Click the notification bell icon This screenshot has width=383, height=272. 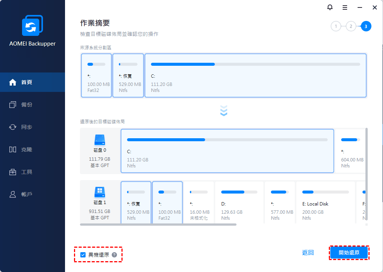coord(330,7)
